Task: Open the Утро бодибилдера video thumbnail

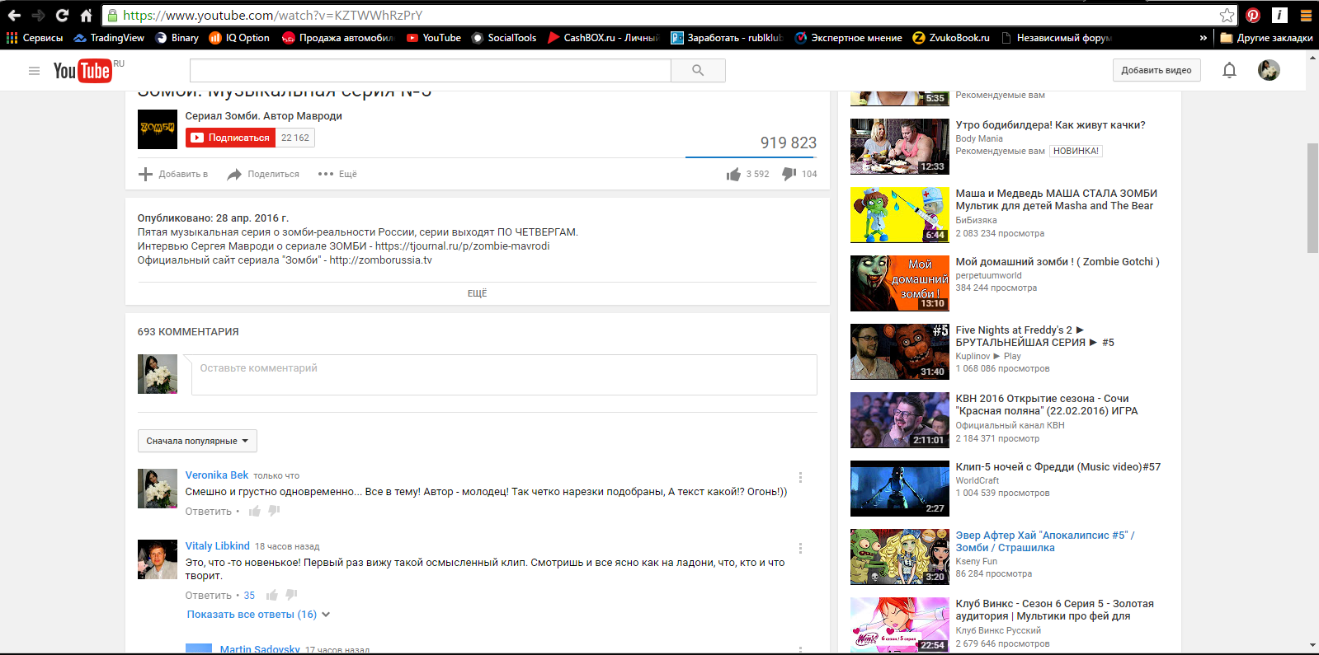Action: pyautogui.click(x=900, y=147)
